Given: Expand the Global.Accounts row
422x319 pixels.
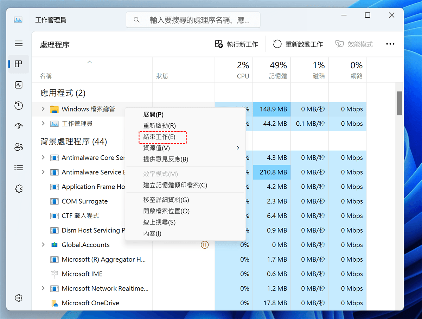Looking at the screenshot, I should click(x=43, y=245).
